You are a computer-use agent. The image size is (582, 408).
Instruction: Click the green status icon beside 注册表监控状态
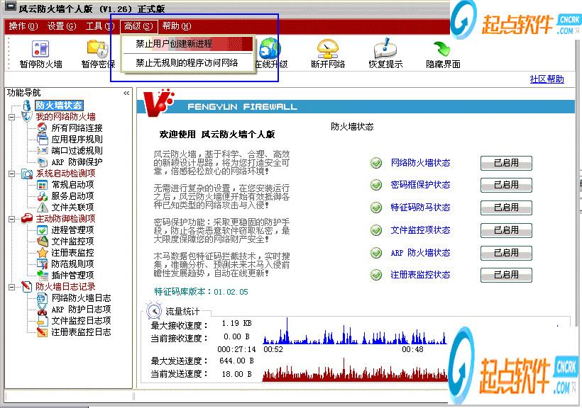click(376, 275)
